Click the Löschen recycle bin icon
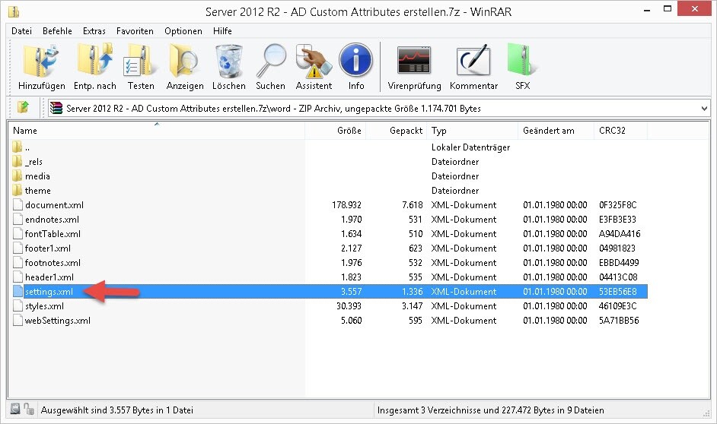 pos(228,62)
